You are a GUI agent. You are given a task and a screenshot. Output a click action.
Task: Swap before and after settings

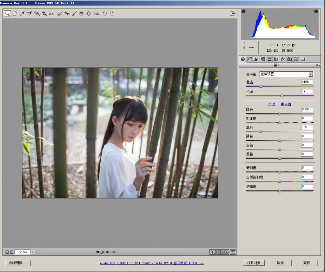click(x=220, y=252)
